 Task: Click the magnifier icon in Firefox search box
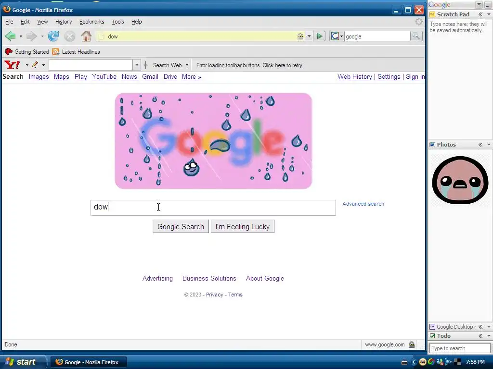click(x=416, y=36)
